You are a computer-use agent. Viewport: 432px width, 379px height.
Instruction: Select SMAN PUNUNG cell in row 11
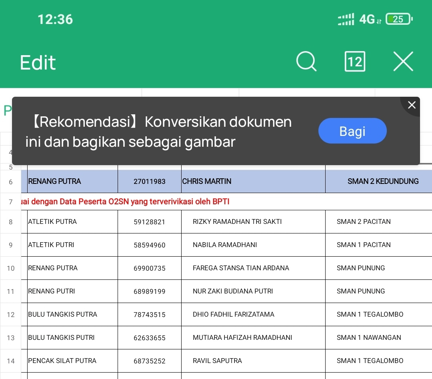pyautogui.click(x=379, y=291)
